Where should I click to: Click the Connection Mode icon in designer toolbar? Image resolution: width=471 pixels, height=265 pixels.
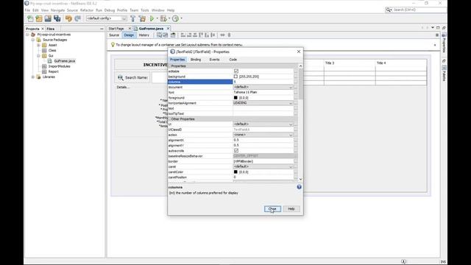165,35
